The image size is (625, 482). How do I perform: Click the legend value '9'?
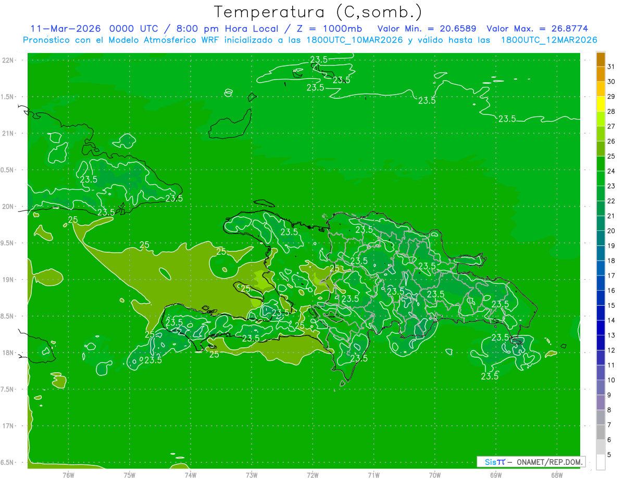pos(609,395)
